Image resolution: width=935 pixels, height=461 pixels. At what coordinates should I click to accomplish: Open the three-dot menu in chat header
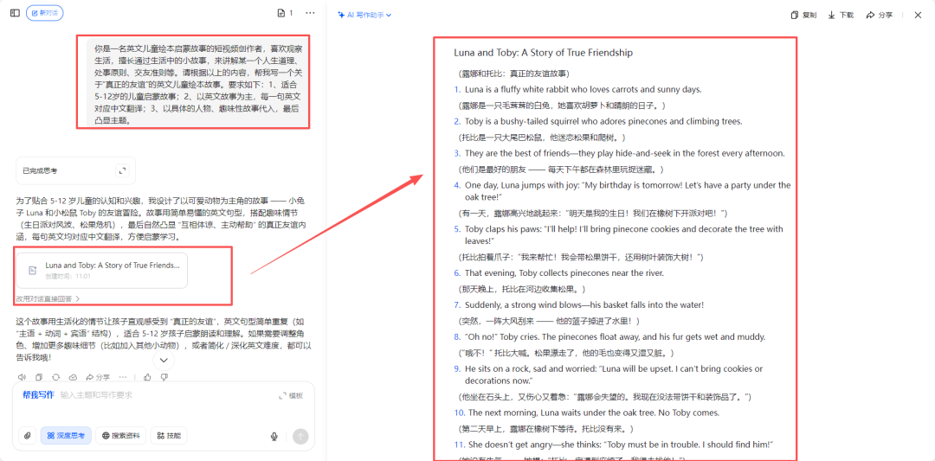[x=309, y=13]
